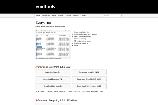Click Download Lite Installer button

(x=53, y=86)
